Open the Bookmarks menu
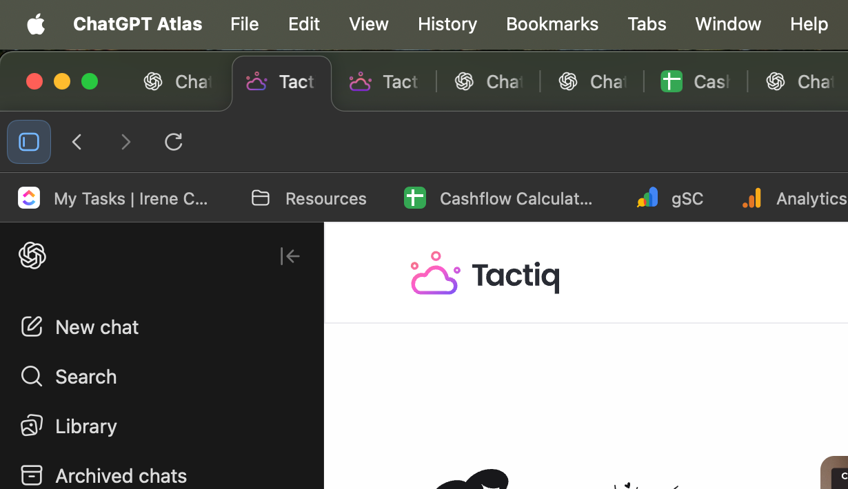 tap(552, 24)
